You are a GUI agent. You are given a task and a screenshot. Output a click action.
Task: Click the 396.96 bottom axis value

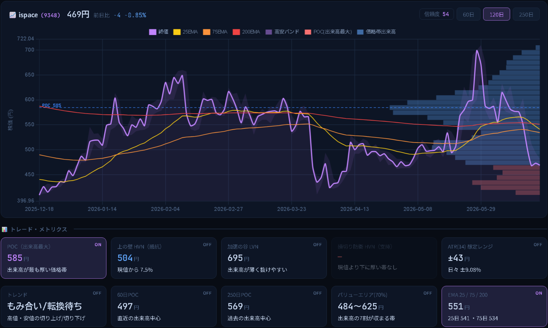(26, 201)
